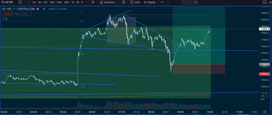
Task: Open the floating toolbar more options
Action: pyautogui.click(x=196, y=2)
